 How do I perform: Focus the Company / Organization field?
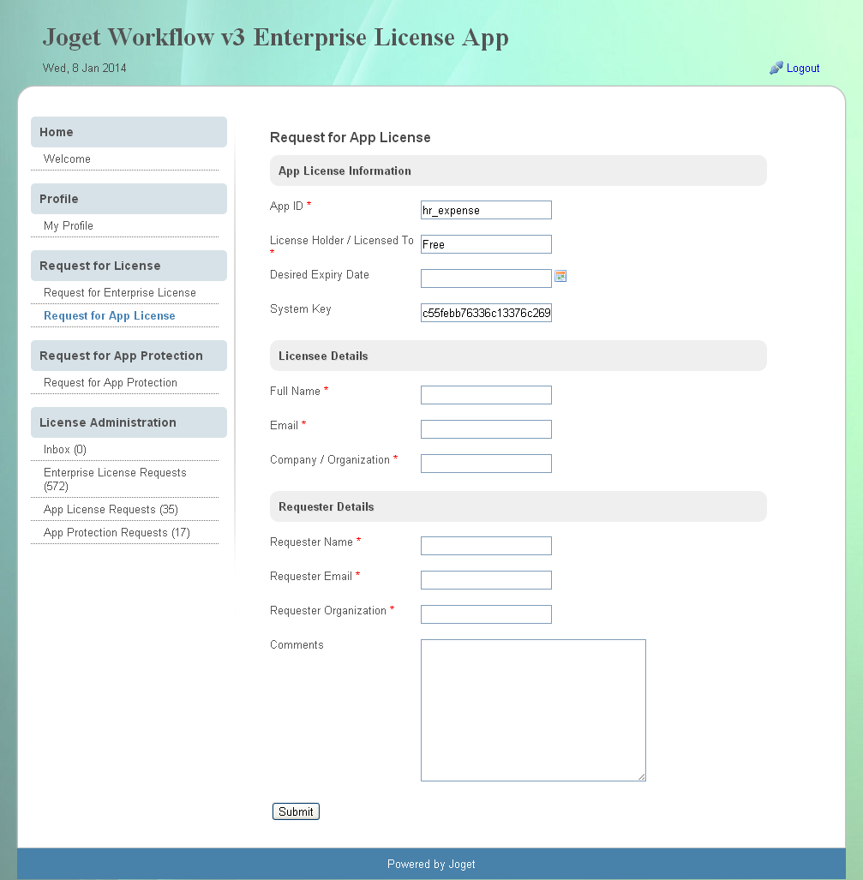pos(486,463)
